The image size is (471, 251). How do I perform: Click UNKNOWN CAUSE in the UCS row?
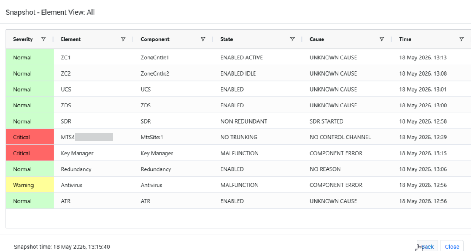(347, 90)
